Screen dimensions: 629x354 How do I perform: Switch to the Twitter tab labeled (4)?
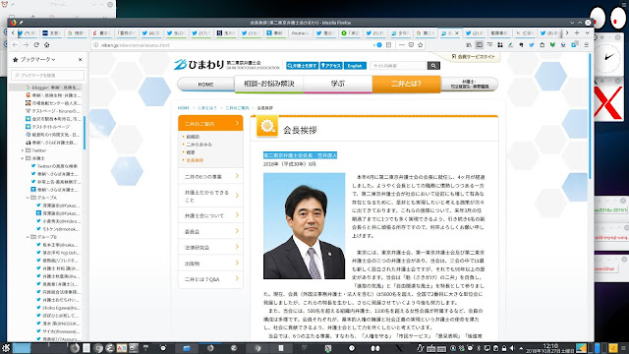tap(150, 33)
